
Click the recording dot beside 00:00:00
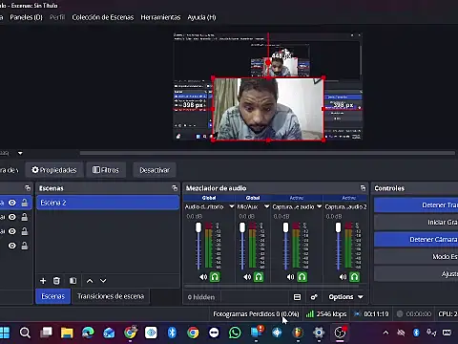(x=400, y=314)
